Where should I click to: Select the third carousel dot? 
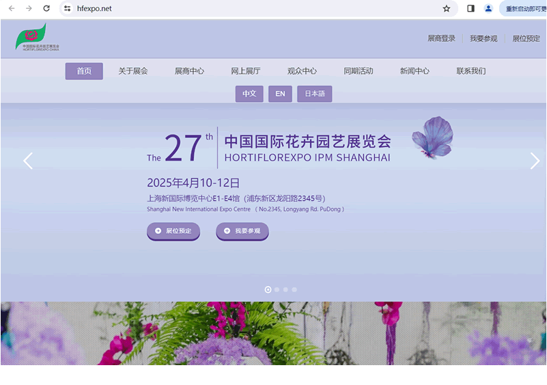click(285, 290)
